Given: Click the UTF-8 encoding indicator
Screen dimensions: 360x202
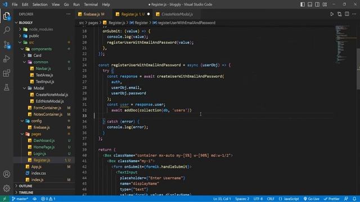Looking at the screenshot, I should pyautogui.click(x=258, y=199).
